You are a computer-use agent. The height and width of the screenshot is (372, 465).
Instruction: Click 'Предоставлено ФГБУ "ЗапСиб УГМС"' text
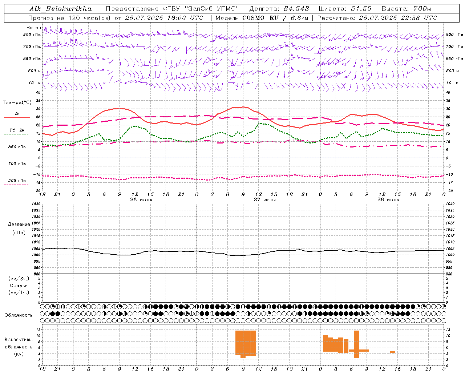[173, 9]
